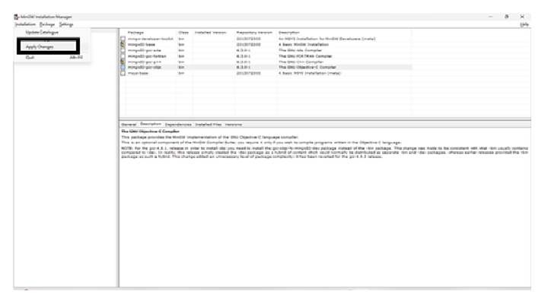Open the Help menu
The width and height of the screenshot is (548, 304).
coord(524,24)
